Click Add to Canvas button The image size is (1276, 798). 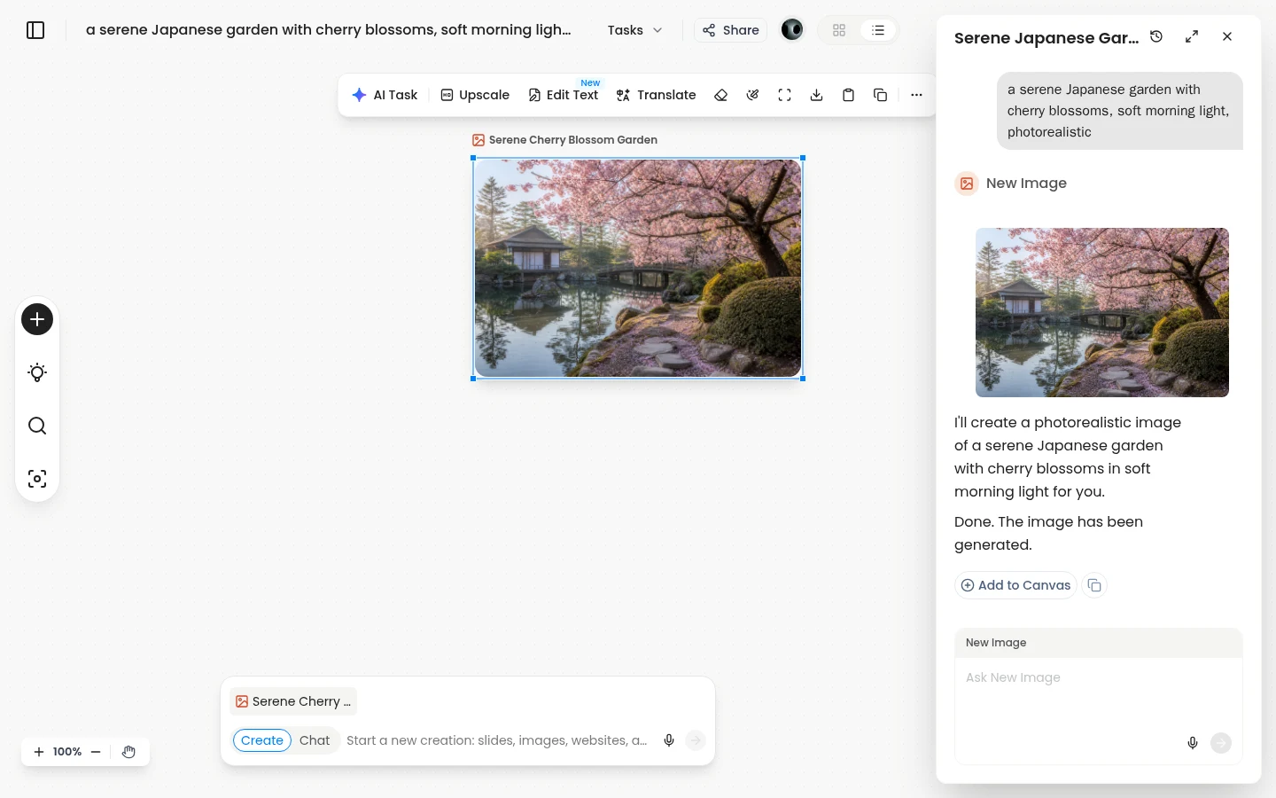pyautogui.click(x=1015, y=585)
